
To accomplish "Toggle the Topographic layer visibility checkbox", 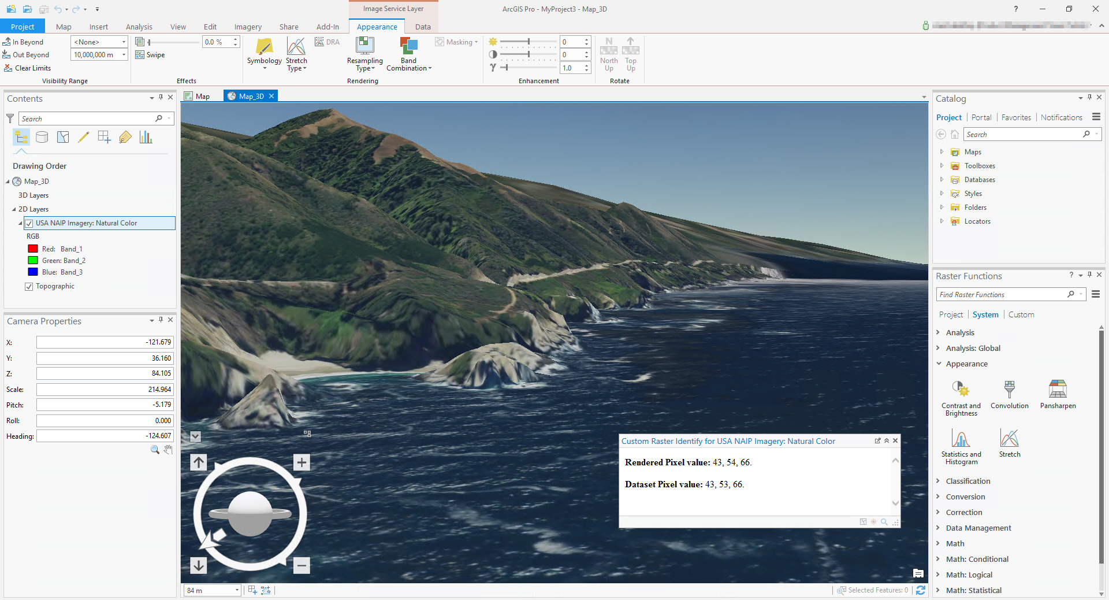I will (29, 287).
